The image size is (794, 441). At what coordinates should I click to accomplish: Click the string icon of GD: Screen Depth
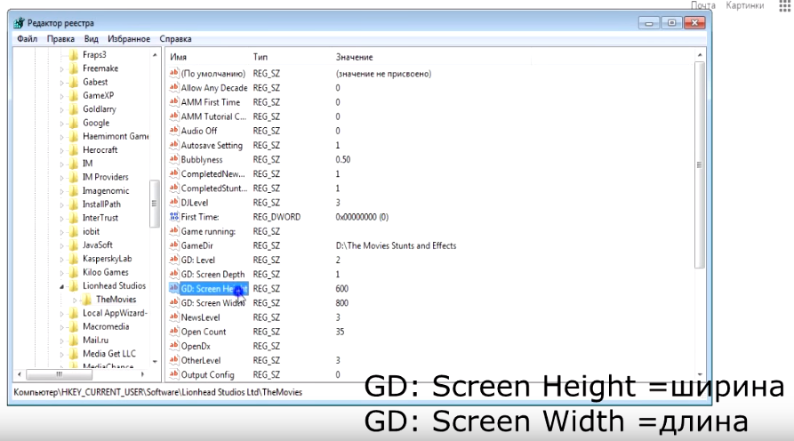[x=174, y=274]
